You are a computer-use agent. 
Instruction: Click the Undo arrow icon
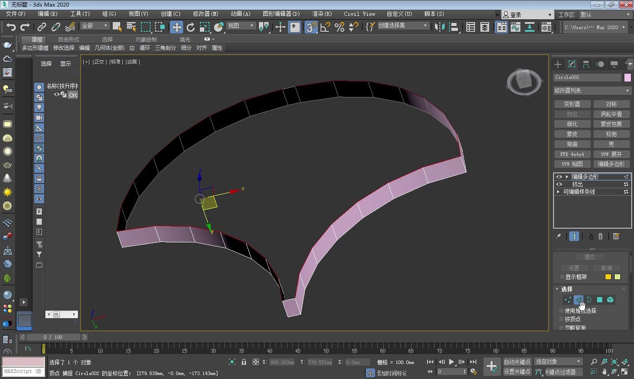11,27
